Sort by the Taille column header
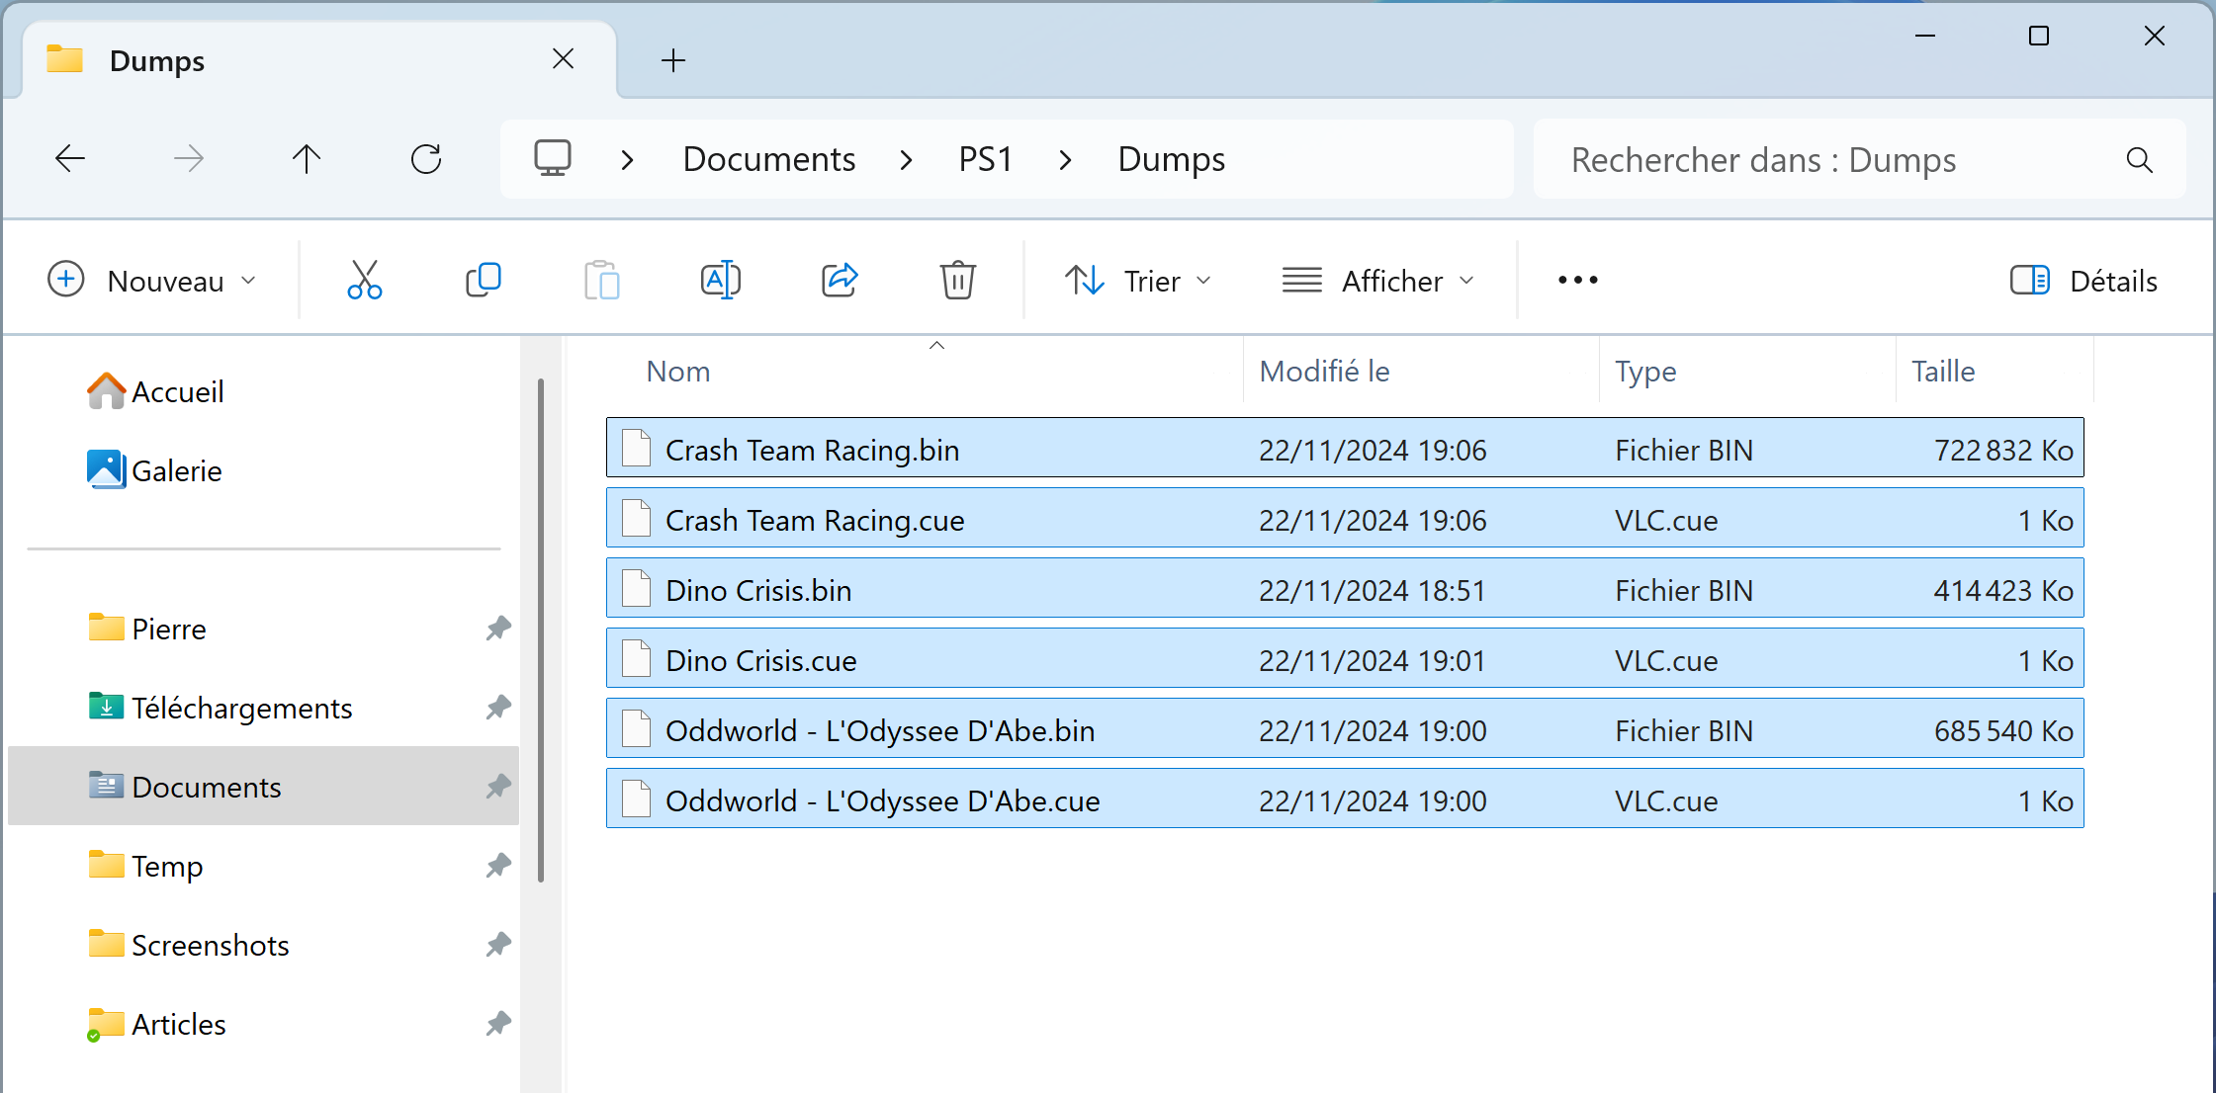Image resolution: width=2216 pixels, height=1093 pixels. coord(1994,372)
